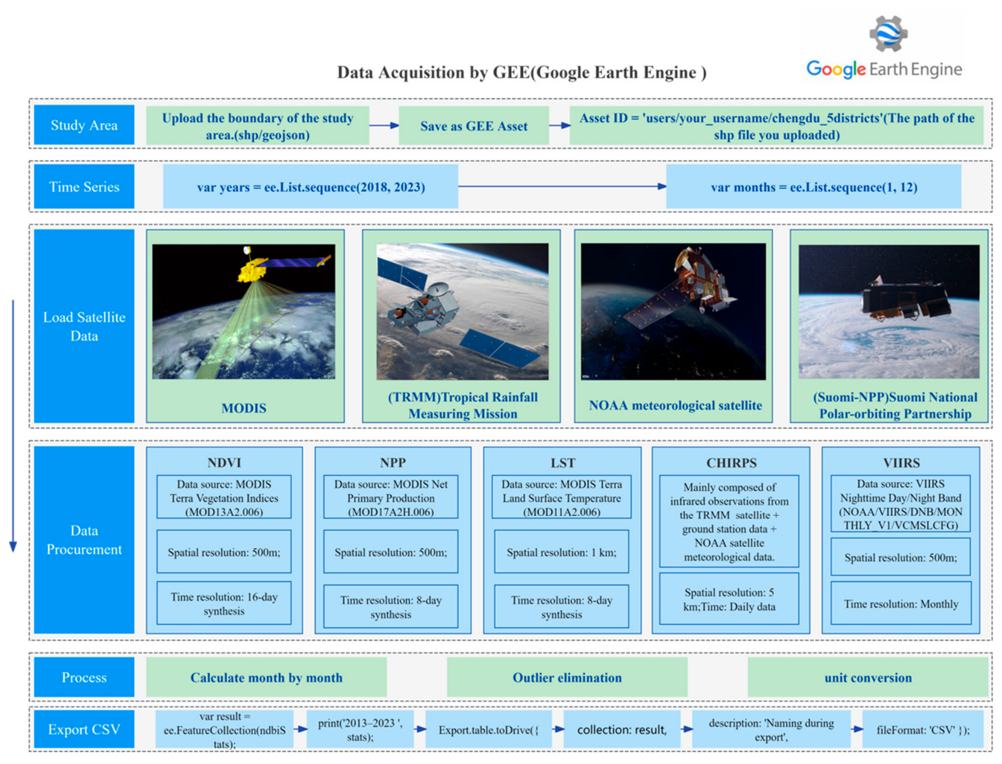1002x764 pixels.
Task: Click the 'Data Procurement' label block
Action: (x=84, y=540)
